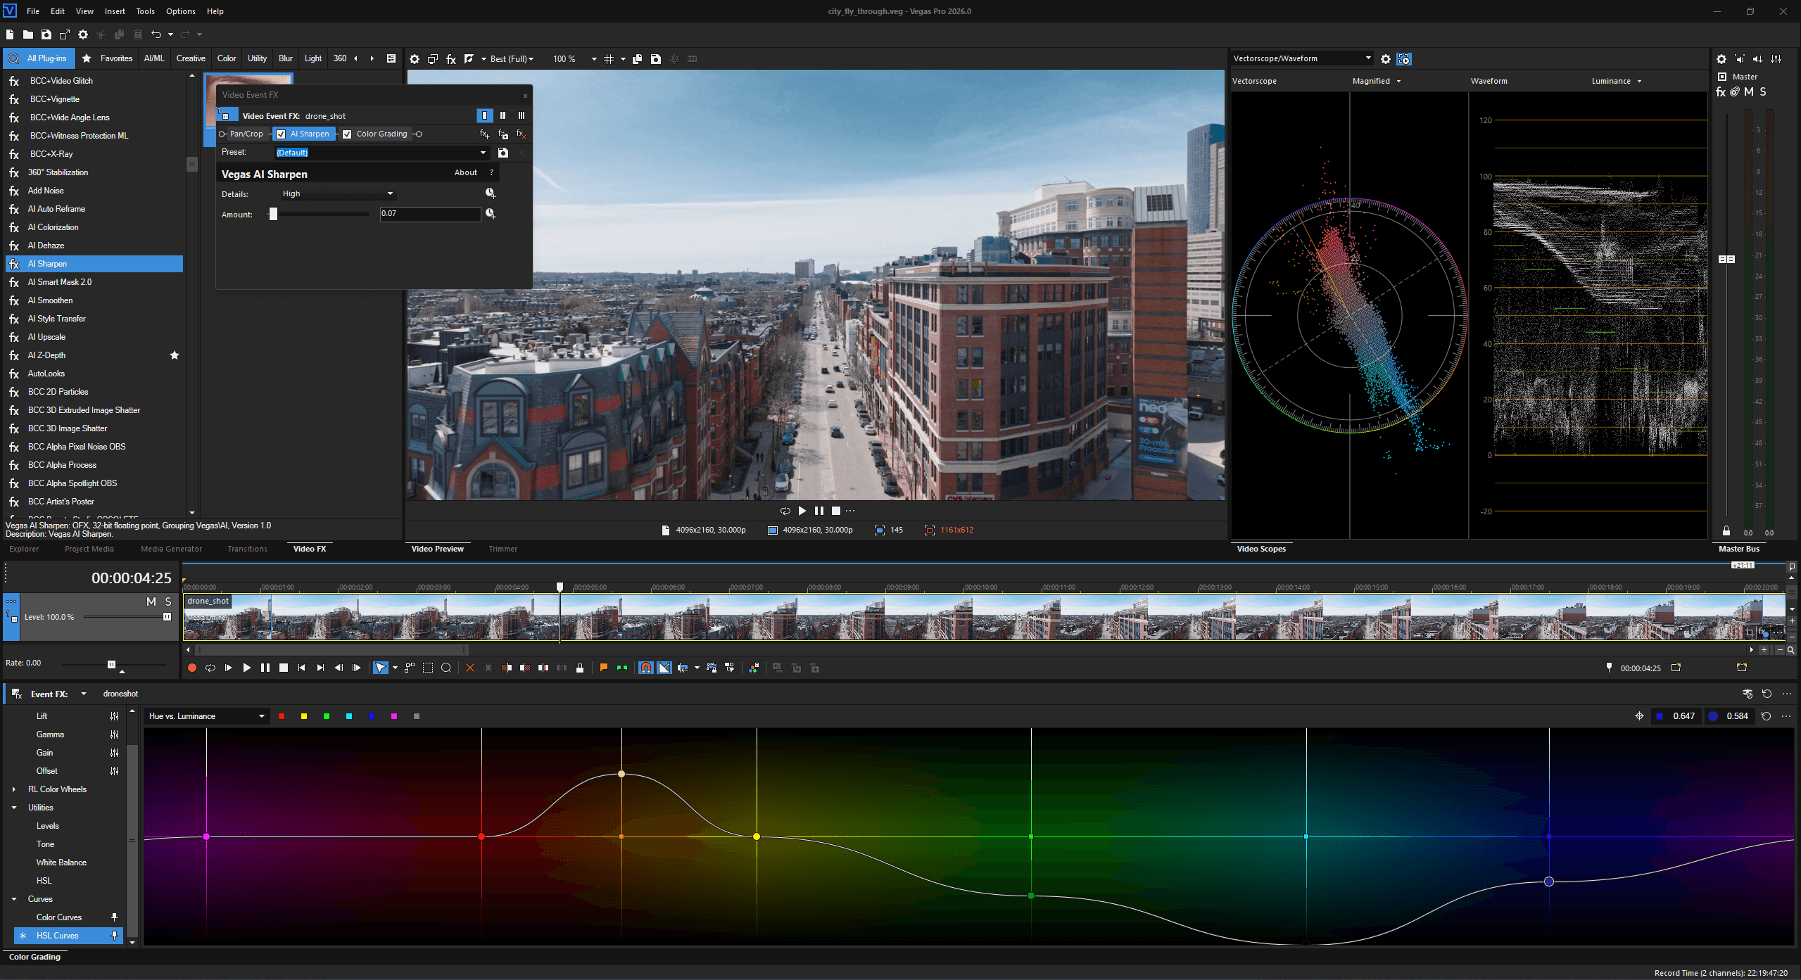1801x980 pixels.
Task: Toggle the snapping magnet icon
Action: [645, 668]
